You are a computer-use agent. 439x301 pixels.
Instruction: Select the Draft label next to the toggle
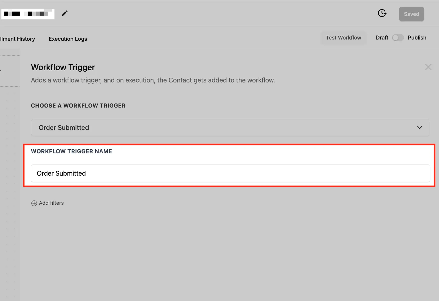(382, 38)
